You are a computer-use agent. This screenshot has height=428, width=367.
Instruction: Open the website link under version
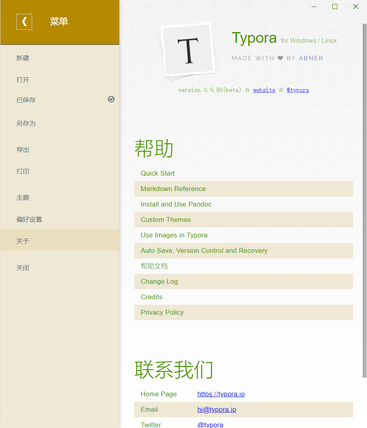pos(264,90)
